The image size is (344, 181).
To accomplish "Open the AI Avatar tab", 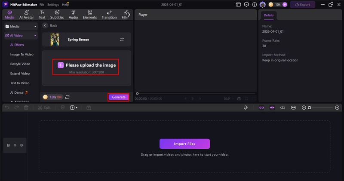I will pyautogui.click(x=26, y=15).
